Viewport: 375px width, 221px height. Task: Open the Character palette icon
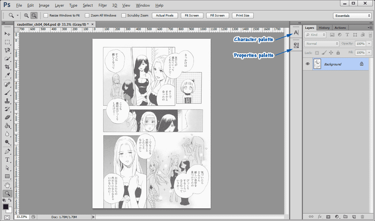tap(296, 33)
